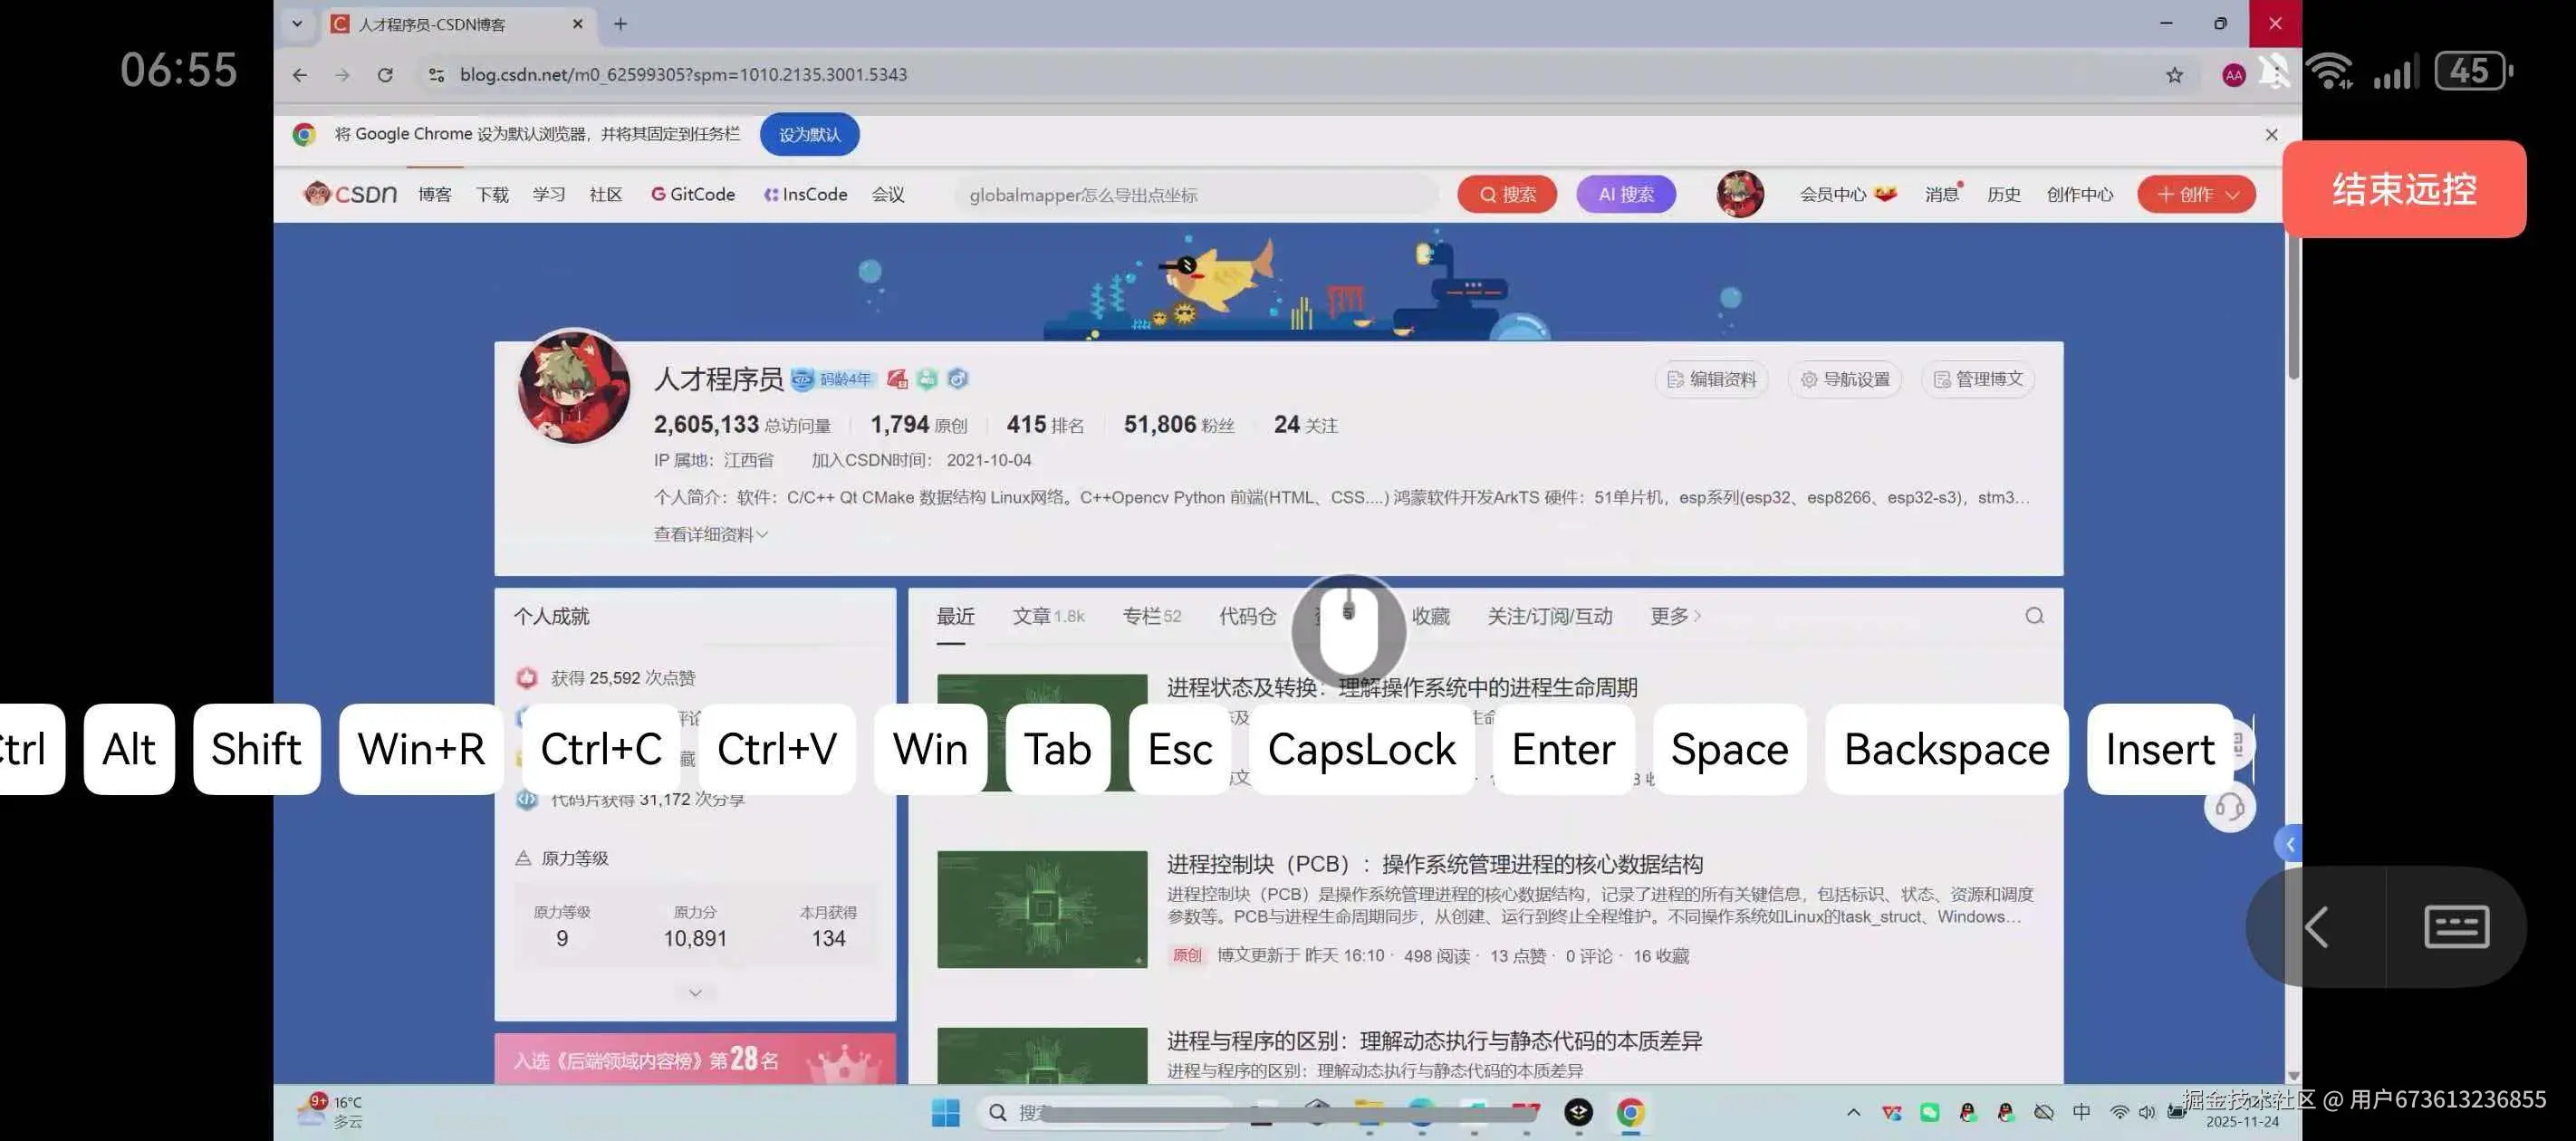The width and height of the screenshot is (2576, 1141).
Task: Toggle the CapsLock key
Action: point(1361,749)
